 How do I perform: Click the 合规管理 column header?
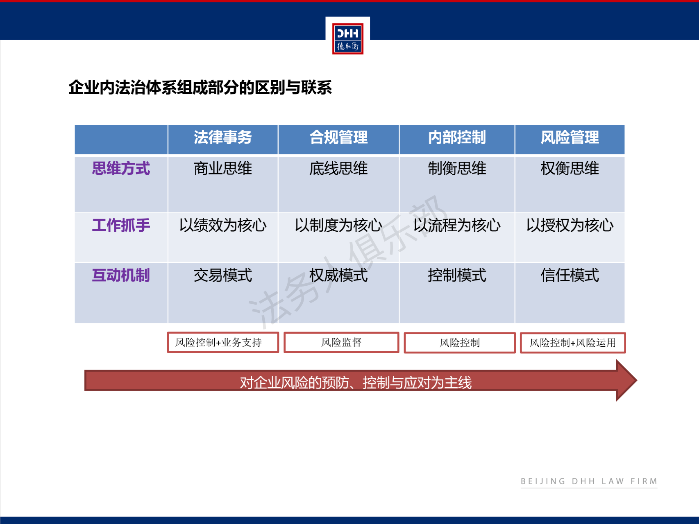[338, 140]
